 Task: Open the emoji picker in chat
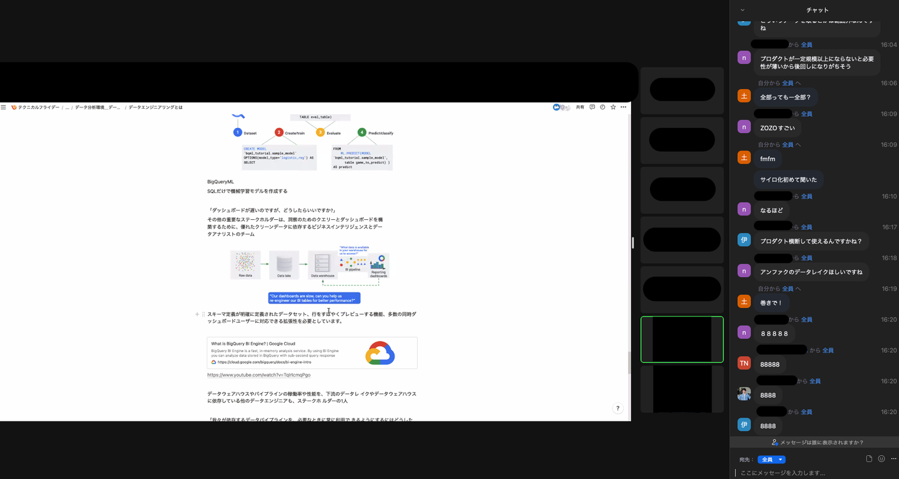click(882, 459)
